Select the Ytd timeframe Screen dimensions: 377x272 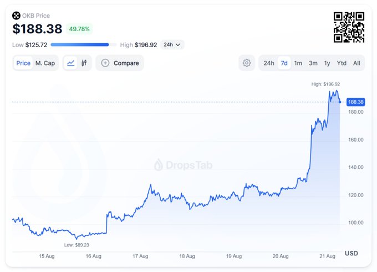(342, 63)
